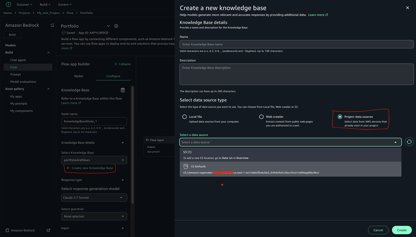Click Create new Knowledge Base link
The image size is (416, 237).
[90, 168]
